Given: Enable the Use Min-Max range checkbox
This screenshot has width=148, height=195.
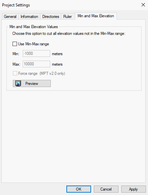Looking at the screenshot, I should tap(15, 44).
